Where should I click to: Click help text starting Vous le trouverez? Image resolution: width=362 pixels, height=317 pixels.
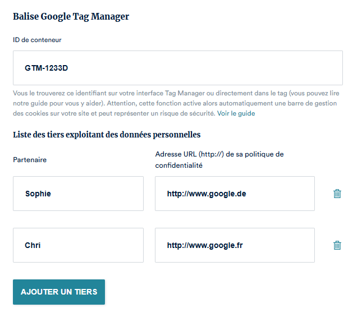point(45,93)
